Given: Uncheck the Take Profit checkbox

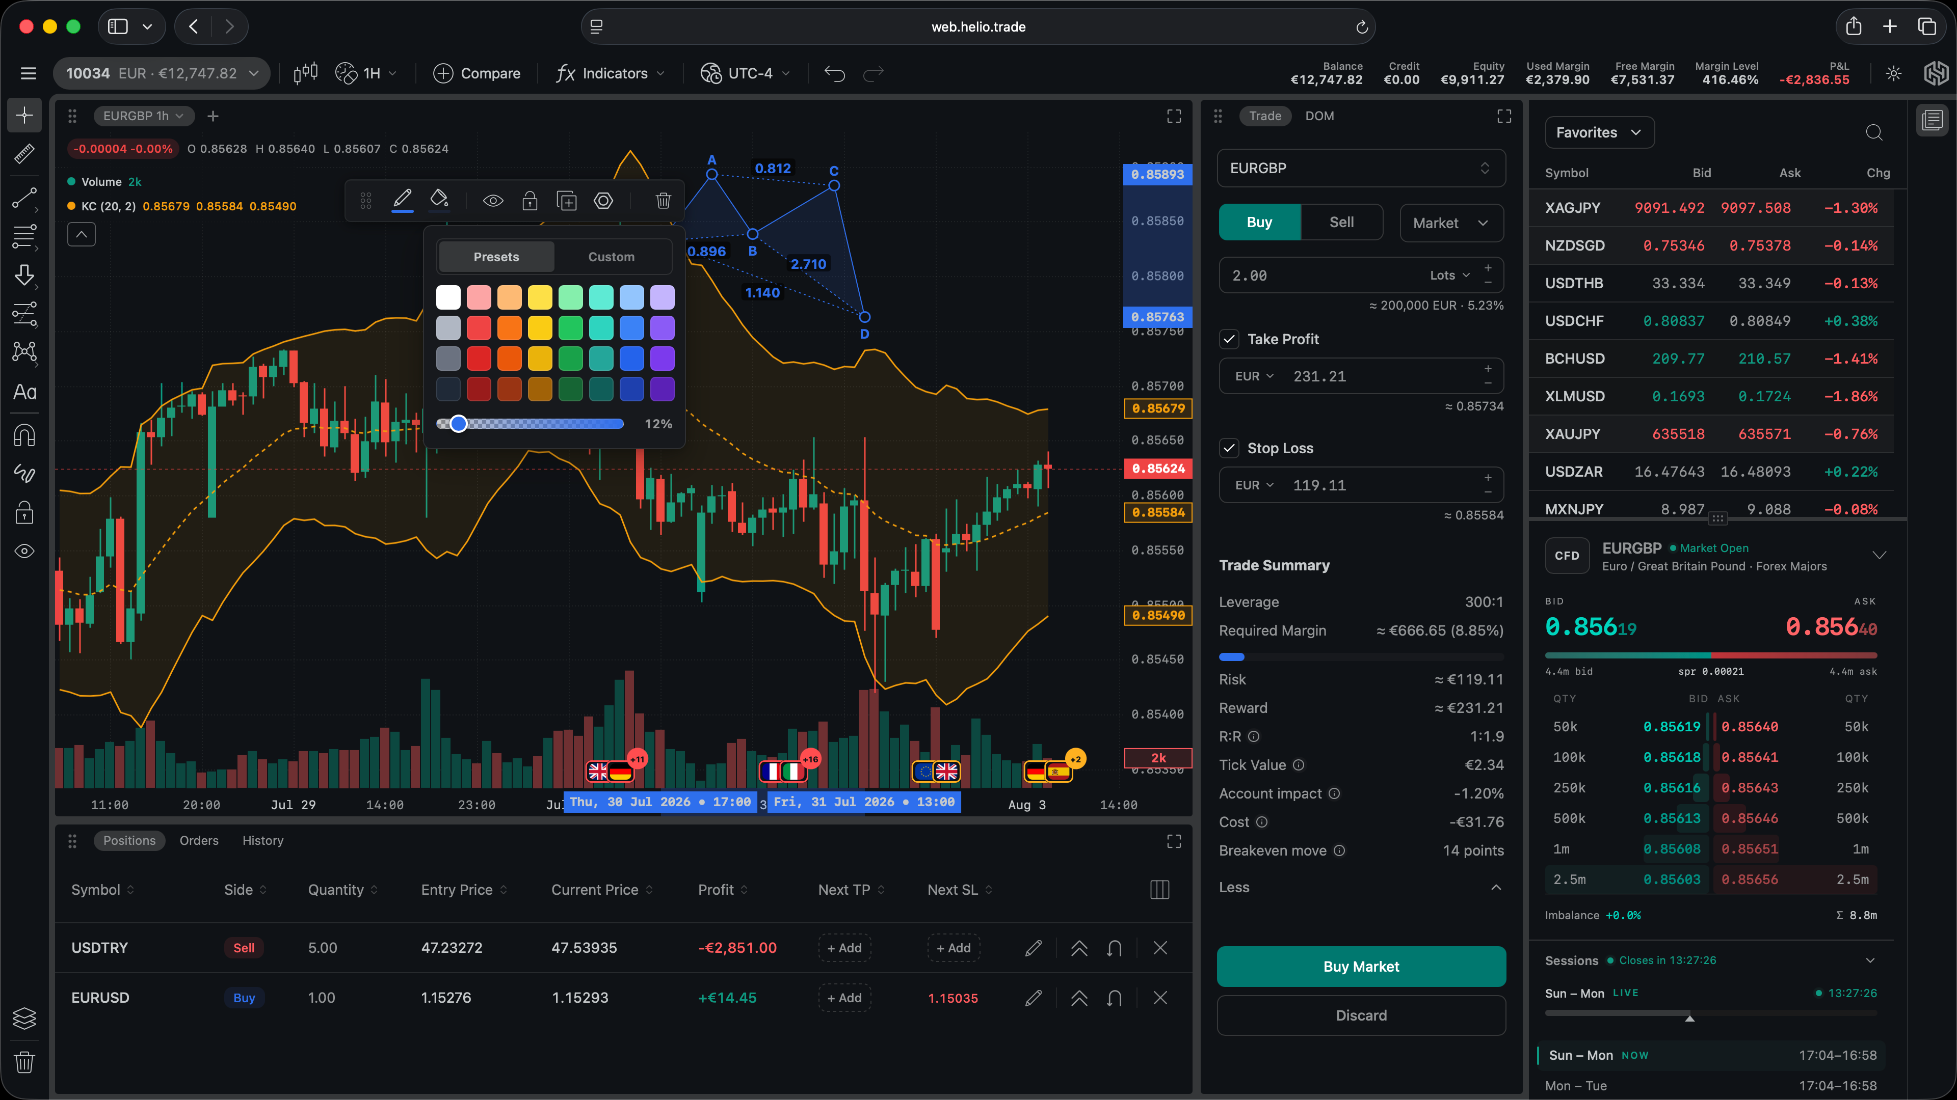Looking at the screenshot, I should pos(1229,339).
